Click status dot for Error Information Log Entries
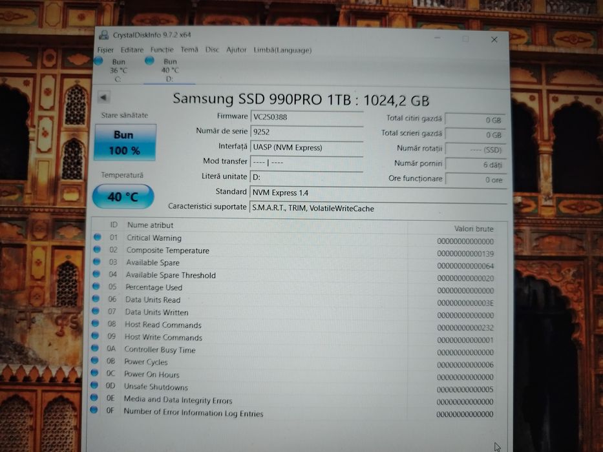Screen dimensions: 603x452 tap(94, 410)
